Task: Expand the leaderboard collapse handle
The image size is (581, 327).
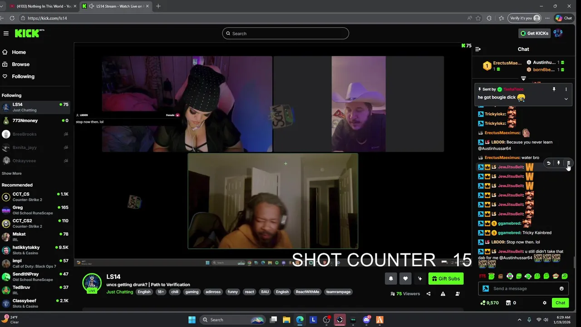Action: point(523,79)
